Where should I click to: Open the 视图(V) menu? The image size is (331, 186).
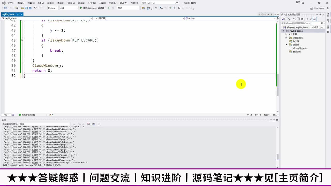pyautogui.click(x=31, y=3)
